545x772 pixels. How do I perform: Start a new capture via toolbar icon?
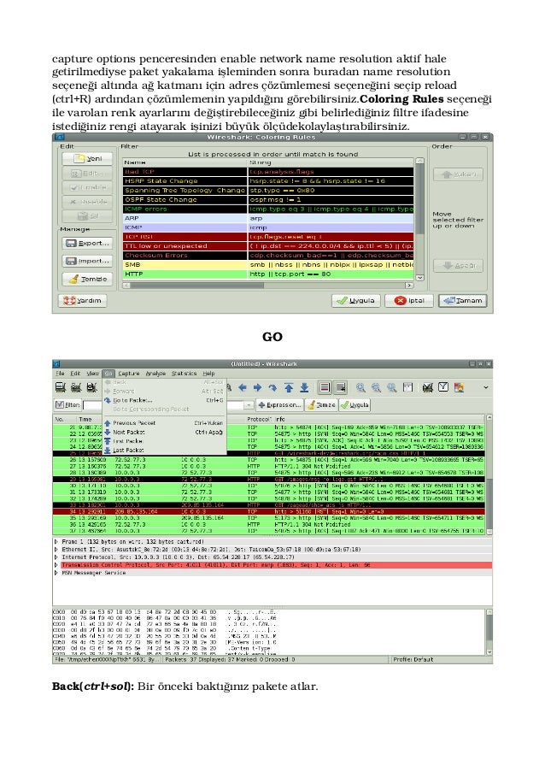coord(91,387)
